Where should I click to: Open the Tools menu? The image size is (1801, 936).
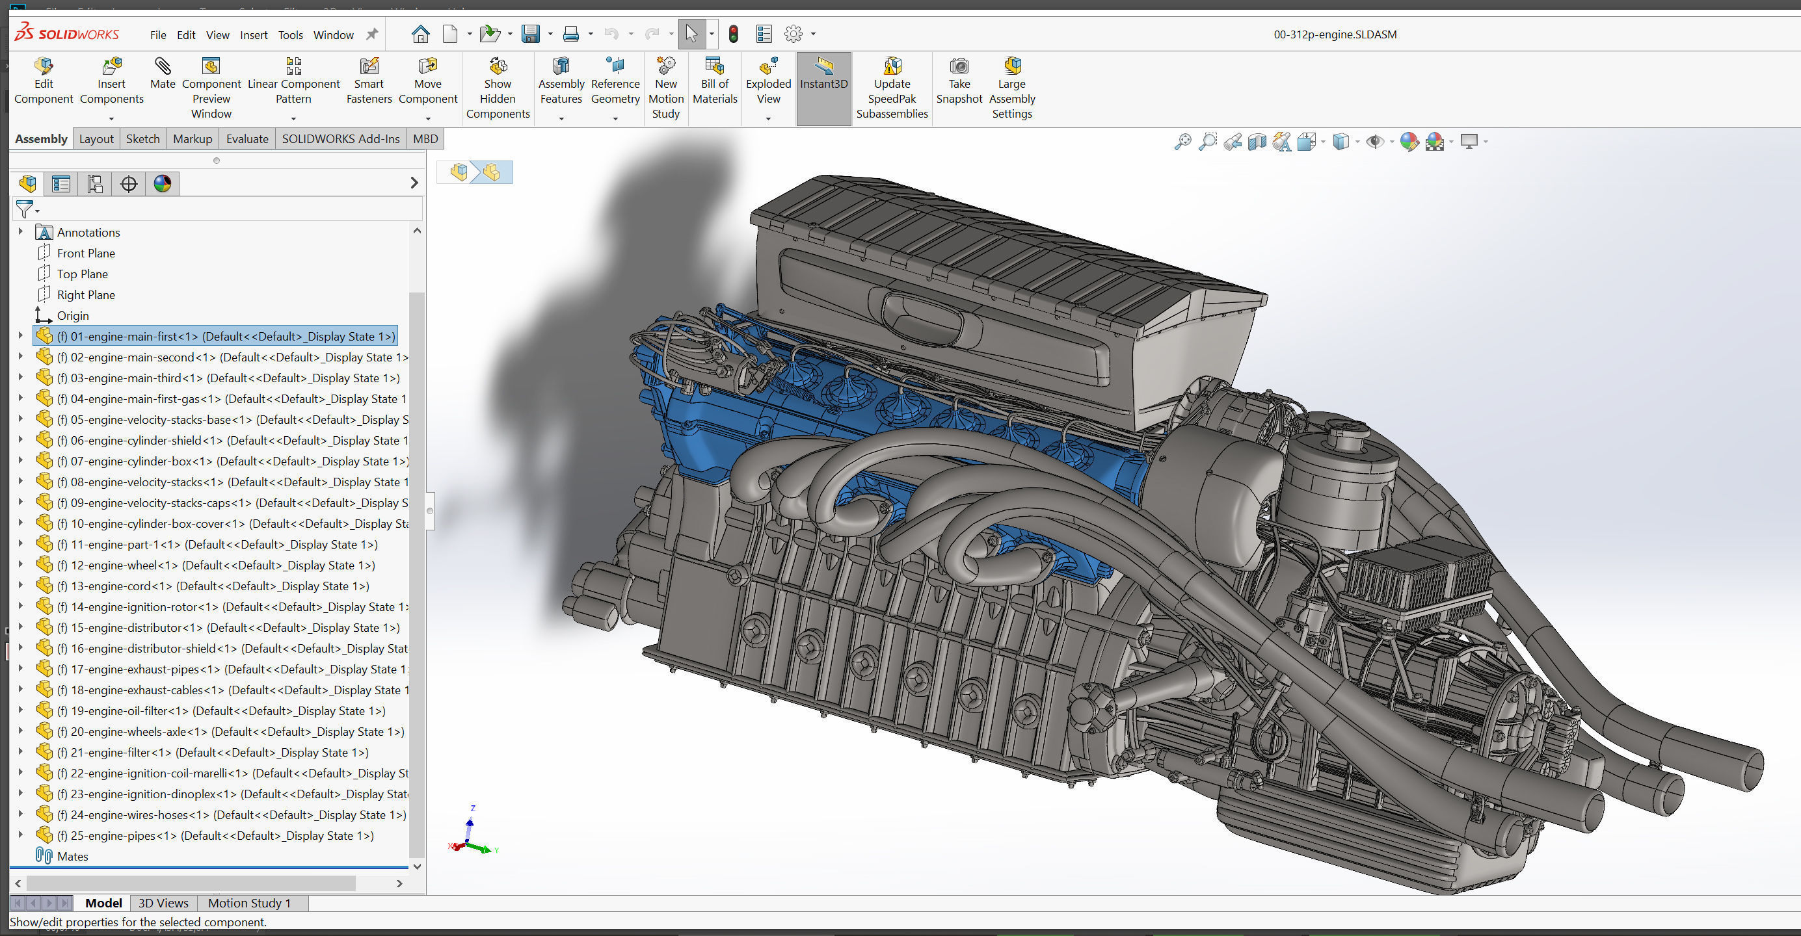290,35
